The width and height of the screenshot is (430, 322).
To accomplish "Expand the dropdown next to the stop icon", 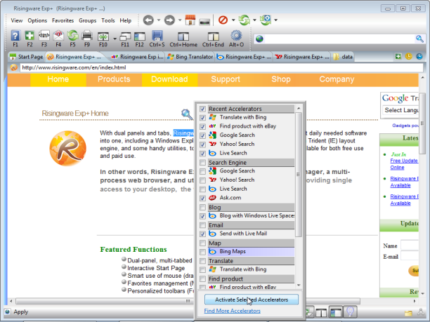I will click(x=233, y=20).
